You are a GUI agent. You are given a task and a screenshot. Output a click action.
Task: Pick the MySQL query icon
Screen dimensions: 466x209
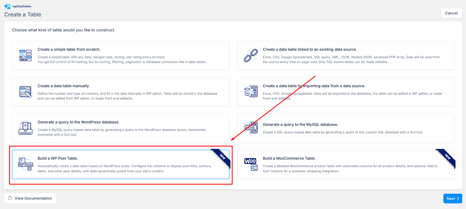point(251,128)
